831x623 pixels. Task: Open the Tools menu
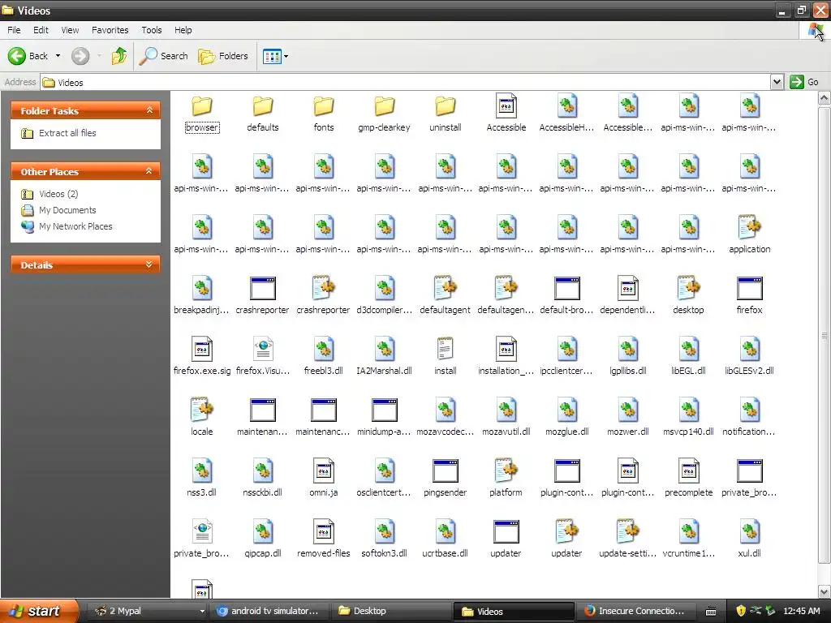(x=152, y=30)
